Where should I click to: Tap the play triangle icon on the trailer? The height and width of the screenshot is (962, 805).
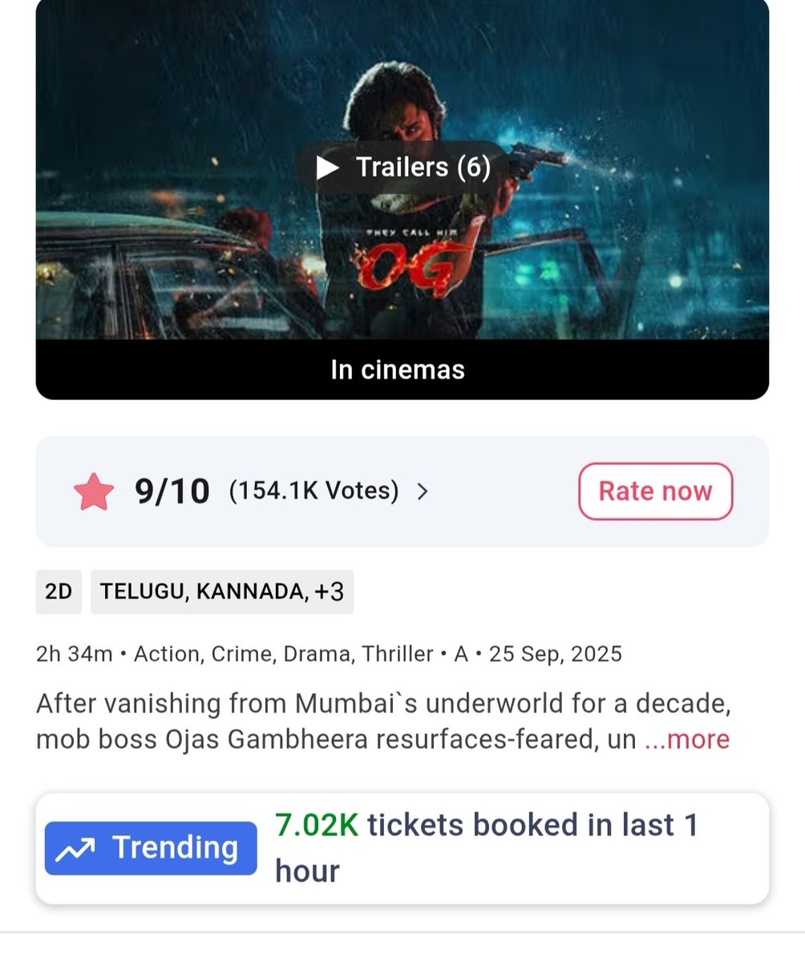point(327,168)
